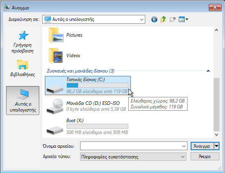Open the Αρχεία τύπου dropdown
225x173 pixels.
133,157
